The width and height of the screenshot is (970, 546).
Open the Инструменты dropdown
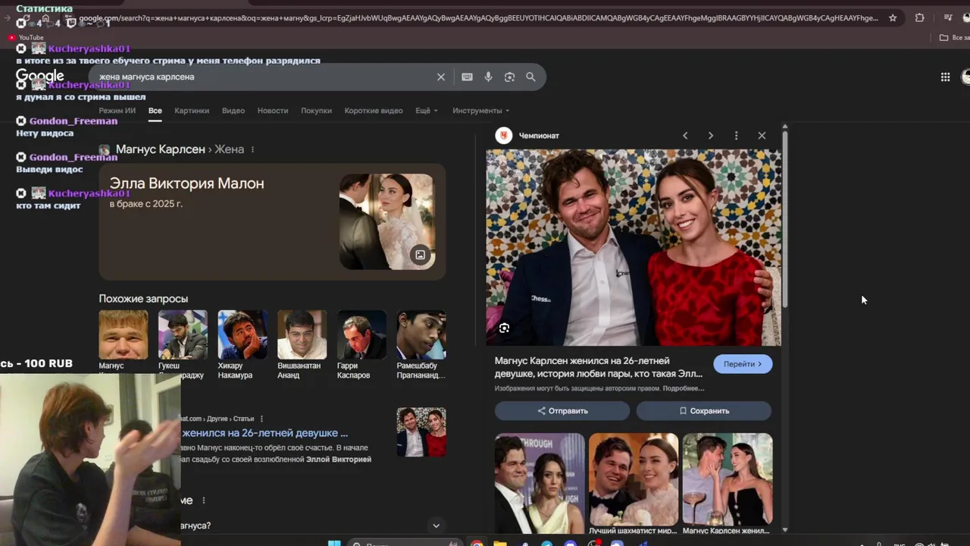pyautogui.click(x=481, y=111)
